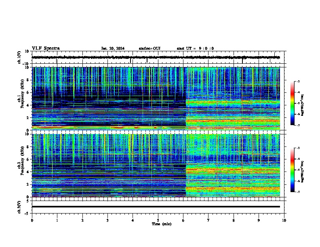Click the date text "Jan. 20, 2024"
320x247 pixels.
pos(113,48)
